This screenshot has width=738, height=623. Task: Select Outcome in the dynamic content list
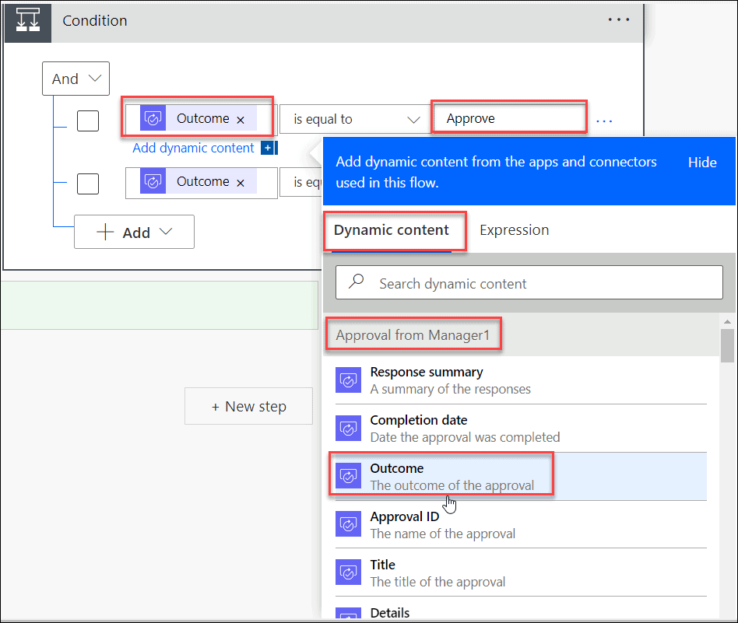tap(521, 477)
